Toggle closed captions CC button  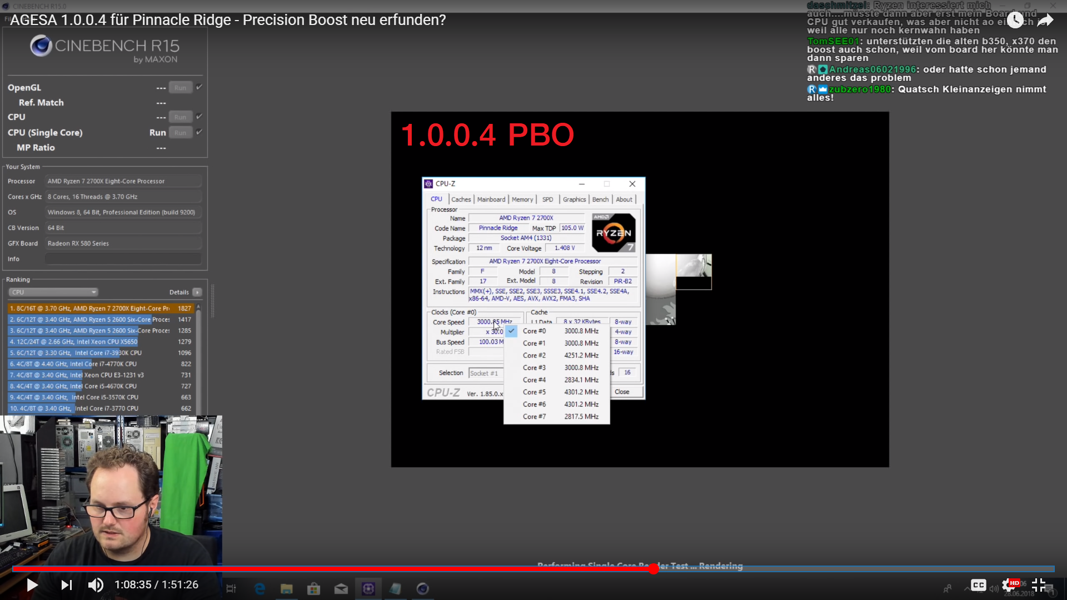[979, 585]
